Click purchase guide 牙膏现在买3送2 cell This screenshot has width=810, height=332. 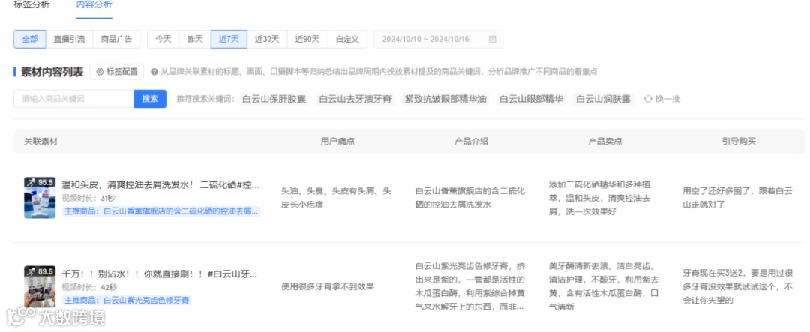coord(738,286)
